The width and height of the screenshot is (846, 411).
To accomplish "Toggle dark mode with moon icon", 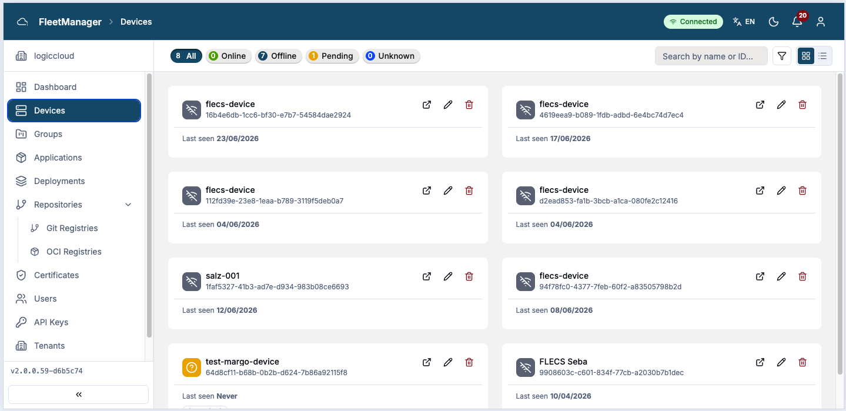I will pos(774,22).
